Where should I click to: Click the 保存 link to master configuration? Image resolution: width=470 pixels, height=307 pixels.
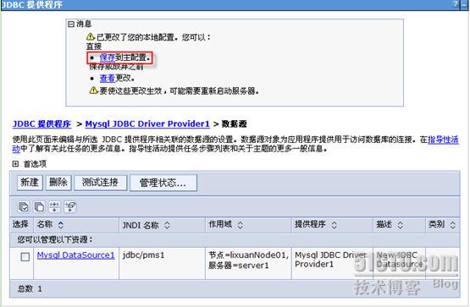(108, 58)
